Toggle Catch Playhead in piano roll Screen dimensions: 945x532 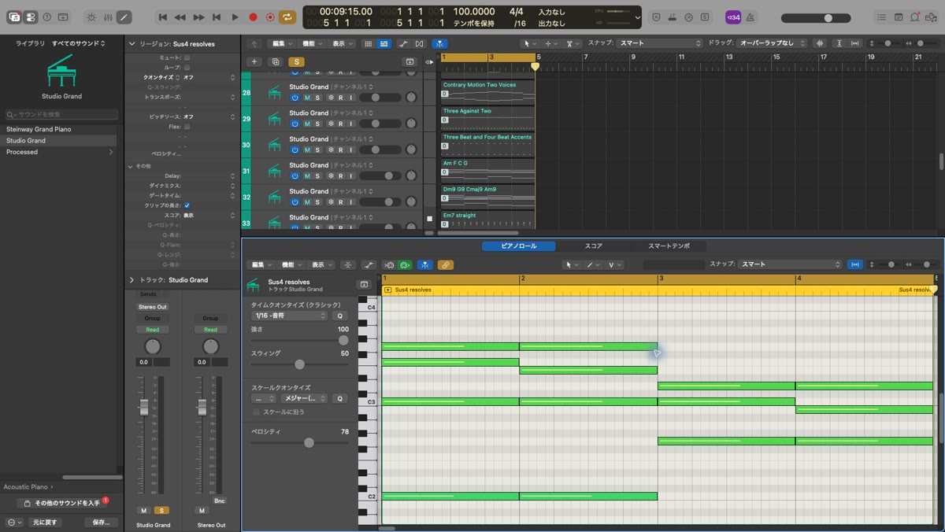(x=424, y=265)
